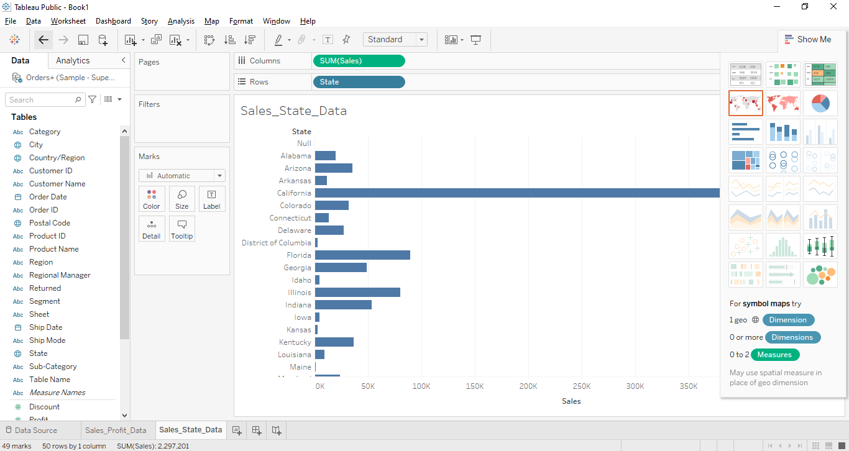
Task: Select the packed bubbles chart in Show Me
Action: pyautogui.click(x=820, y=275)
